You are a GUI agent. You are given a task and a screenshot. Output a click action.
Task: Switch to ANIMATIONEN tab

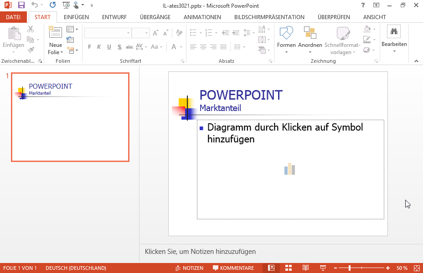202,17
